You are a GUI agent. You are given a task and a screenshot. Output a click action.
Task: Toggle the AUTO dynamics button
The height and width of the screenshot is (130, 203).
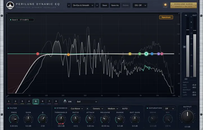(x=125, y=109)
